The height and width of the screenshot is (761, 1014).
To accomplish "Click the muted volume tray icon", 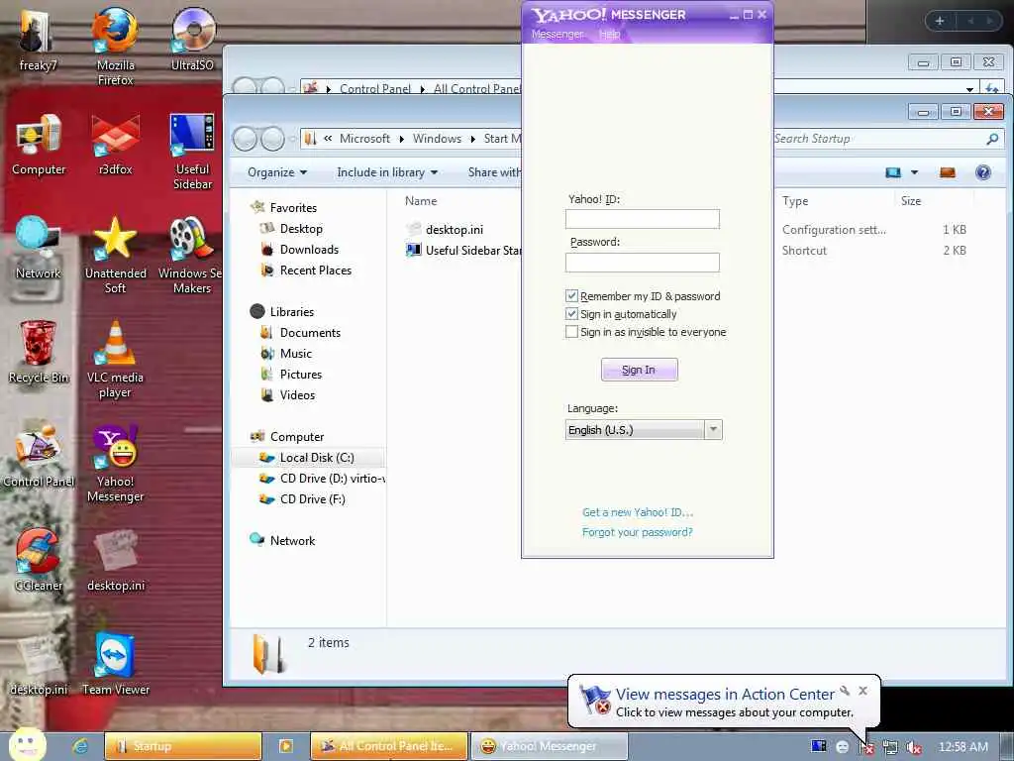I will 914,747.
